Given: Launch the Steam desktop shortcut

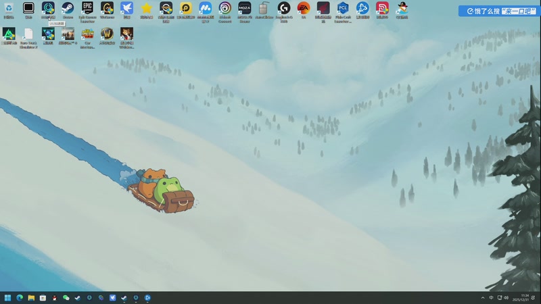Looking at the screenshot, I should 68,10.
